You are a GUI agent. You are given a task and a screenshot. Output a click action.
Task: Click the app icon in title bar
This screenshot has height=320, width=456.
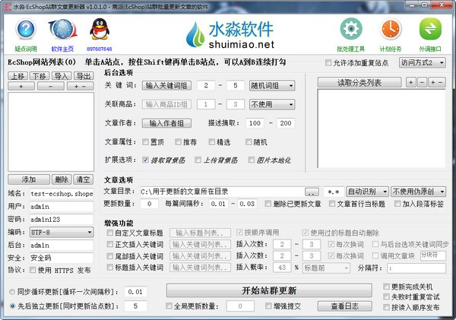(8, 7)
